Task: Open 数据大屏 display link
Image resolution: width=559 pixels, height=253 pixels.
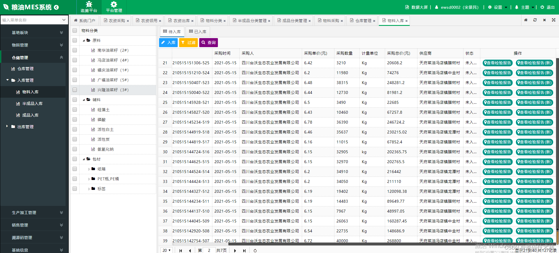Action: (x=417, y=7)
